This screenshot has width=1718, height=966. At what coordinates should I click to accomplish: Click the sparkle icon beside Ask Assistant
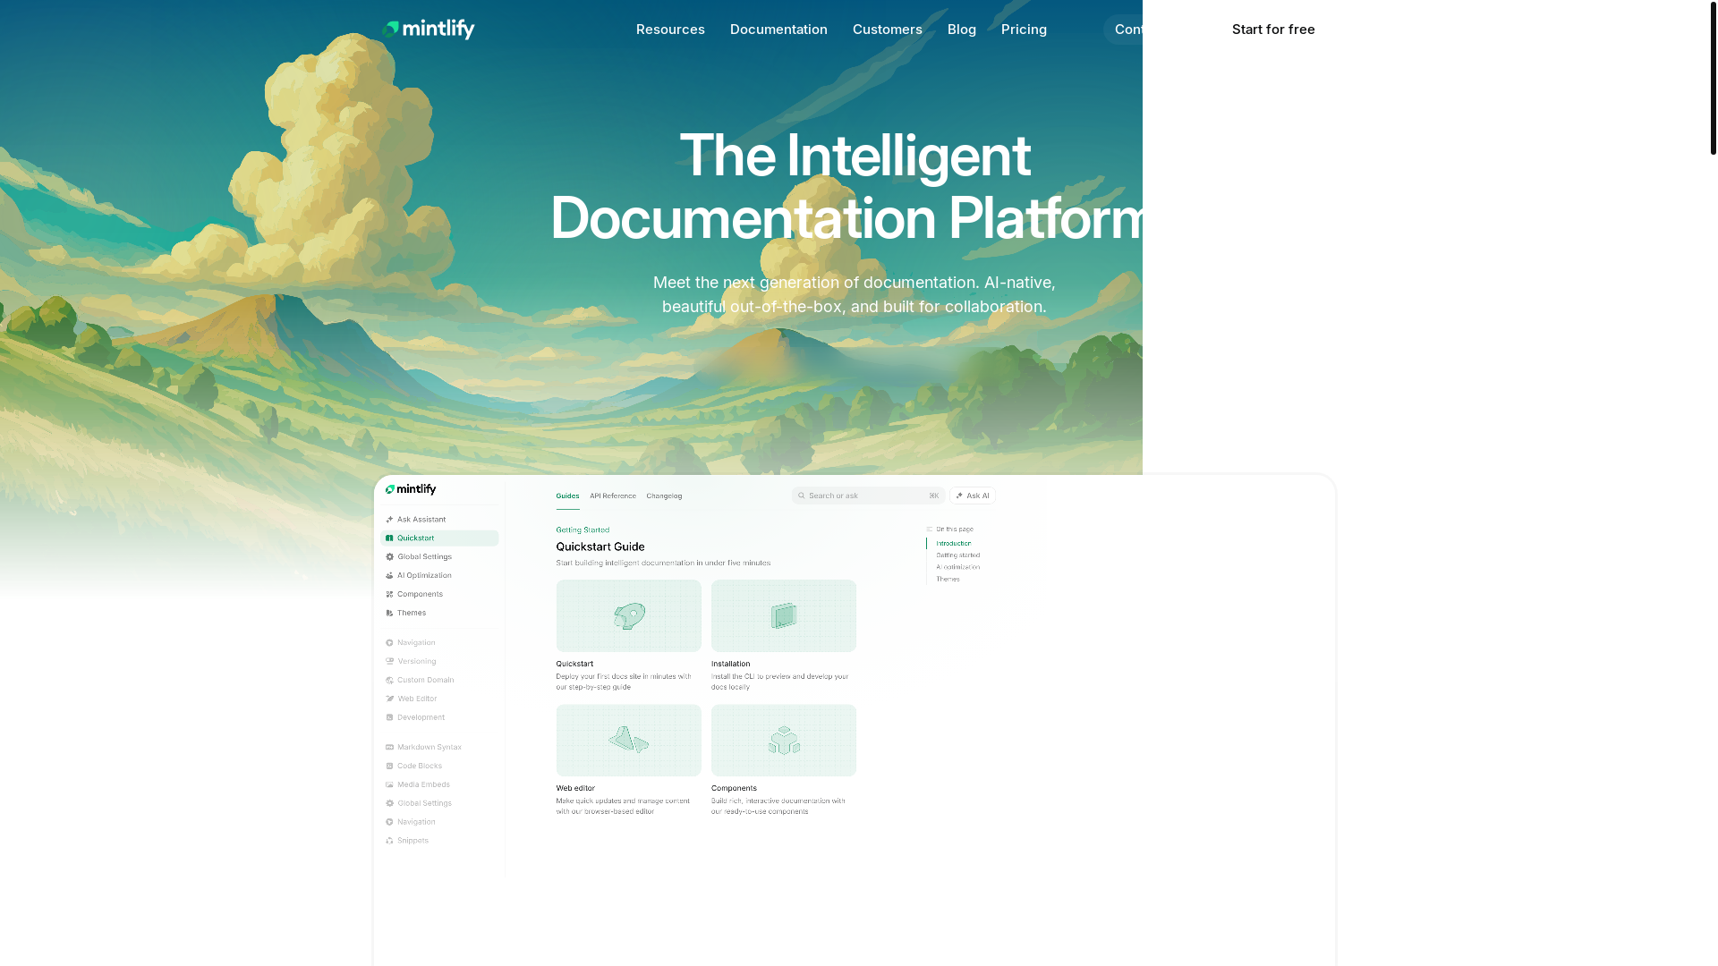click(x=389, y=520)
